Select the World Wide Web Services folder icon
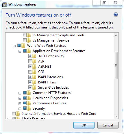Screen dimensions: 124x134 23,46
